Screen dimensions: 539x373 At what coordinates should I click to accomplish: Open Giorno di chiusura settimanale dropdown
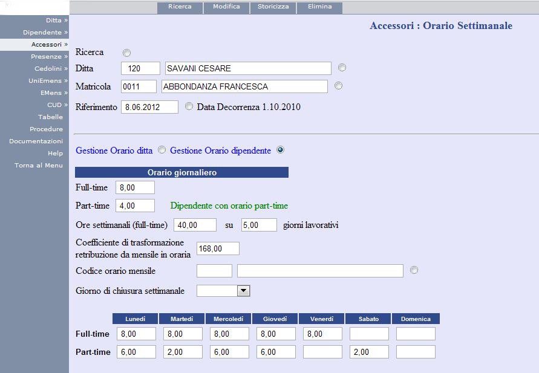(243, 291)
